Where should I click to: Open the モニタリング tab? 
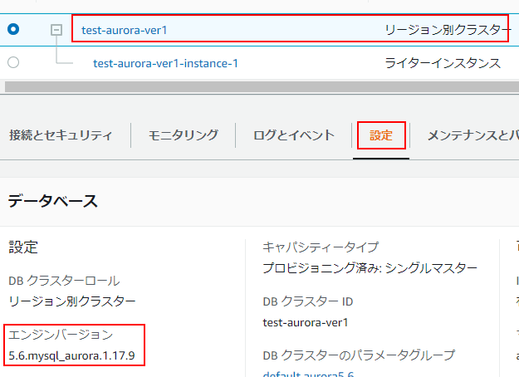pyautogui.click(x=184, y=135)
